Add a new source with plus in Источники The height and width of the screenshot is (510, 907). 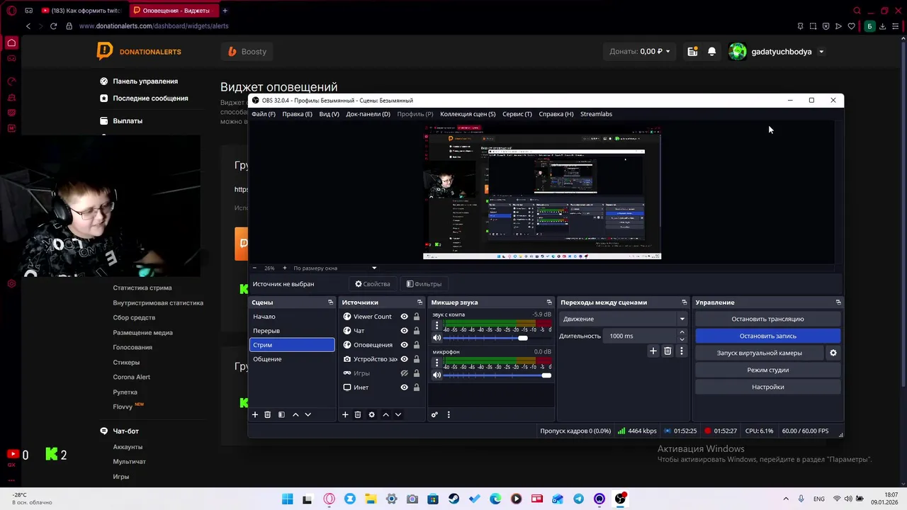(x=345, y=414)
